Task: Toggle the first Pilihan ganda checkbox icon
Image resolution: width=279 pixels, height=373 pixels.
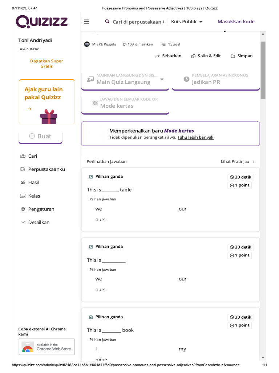Action: tap(91, 177)
